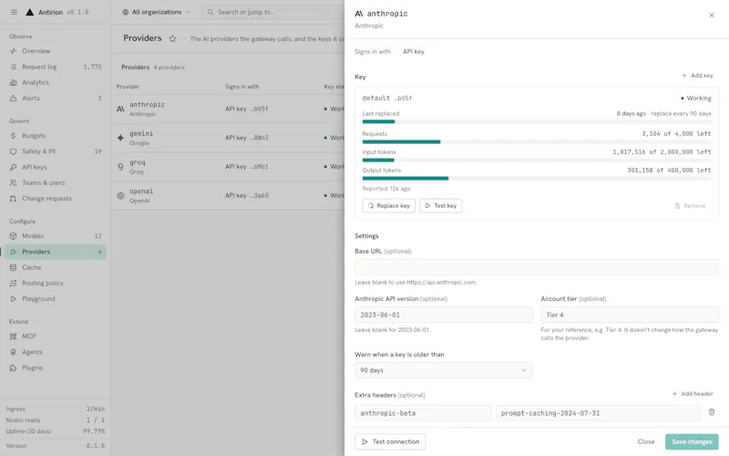Screen dimensions: 729x456
Task: Click the Provider column header
Action: [x=128, y=87]
